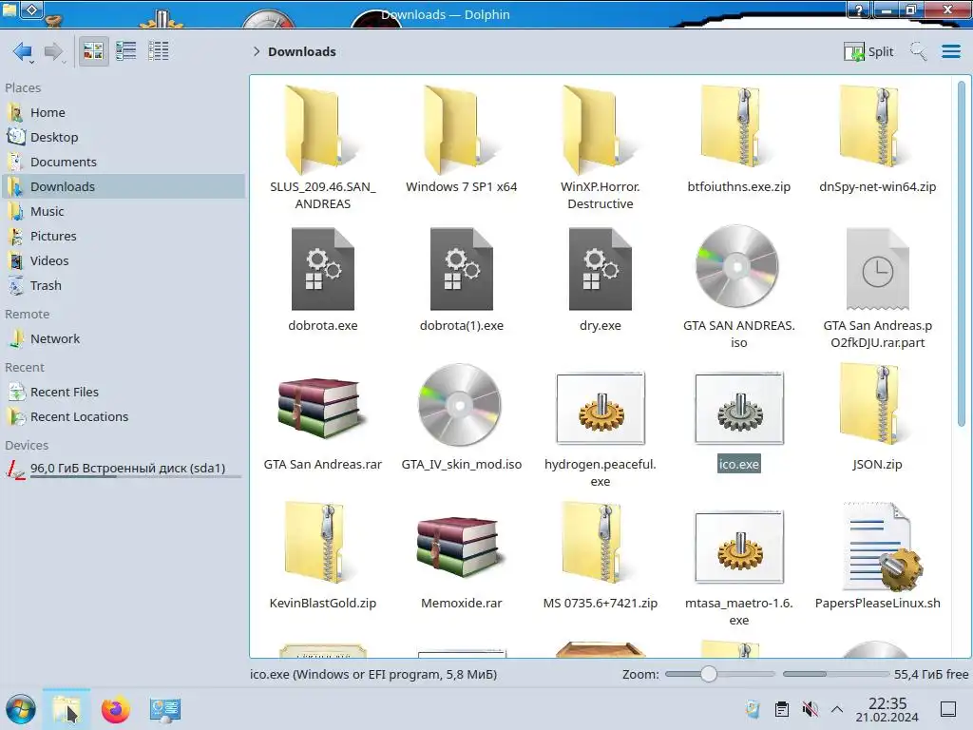Go back with the blue back arrow
Image resolution: width=973 pixels, height=730 pixels.
coord(23,51)
